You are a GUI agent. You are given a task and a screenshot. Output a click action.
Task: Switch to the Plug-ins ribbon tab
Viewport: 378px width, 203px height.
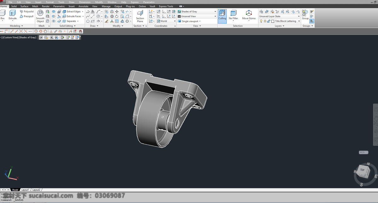[130, 6]
